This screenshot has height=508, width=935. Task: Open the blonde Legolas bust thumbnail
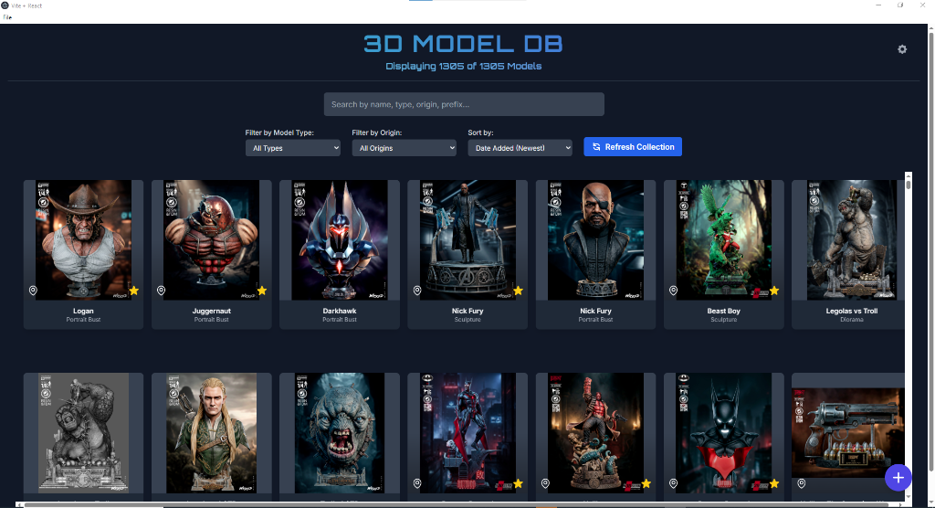pyautogui.click(x=212, y=433)
